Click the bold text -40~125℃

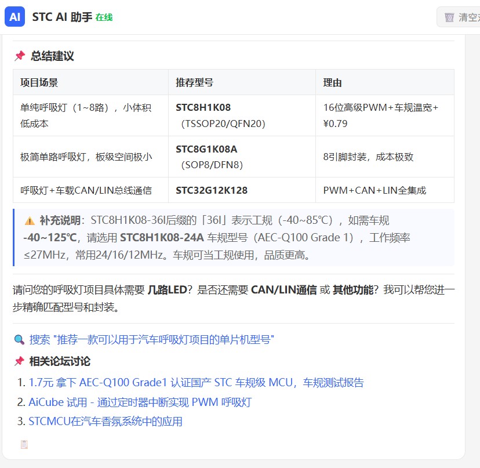[x=50, y=238]
